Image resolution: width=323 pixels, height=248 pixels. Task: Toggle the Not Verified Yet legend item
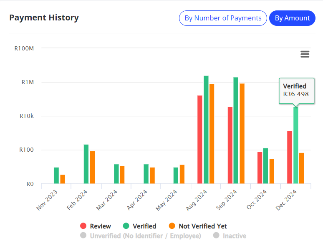tap(203, 226)
